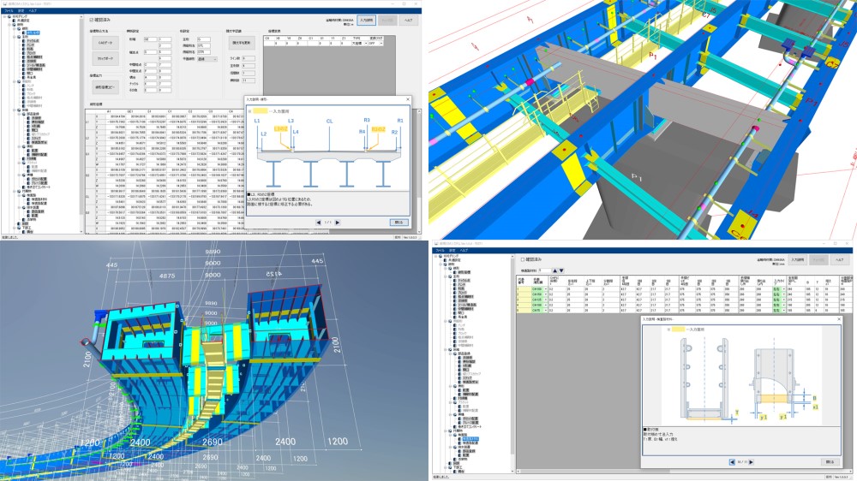Open the ヘルプ menu above the green table window
The height and width of the screenshot is (481, 857).
click(464, 251)
